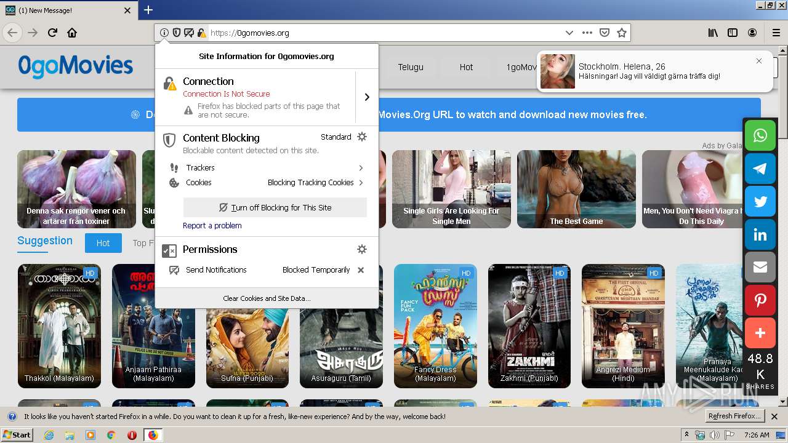This screenshot has width=788, height=443.
Task: Open the Firefox Account icon
Action: (x=752, y=33)
